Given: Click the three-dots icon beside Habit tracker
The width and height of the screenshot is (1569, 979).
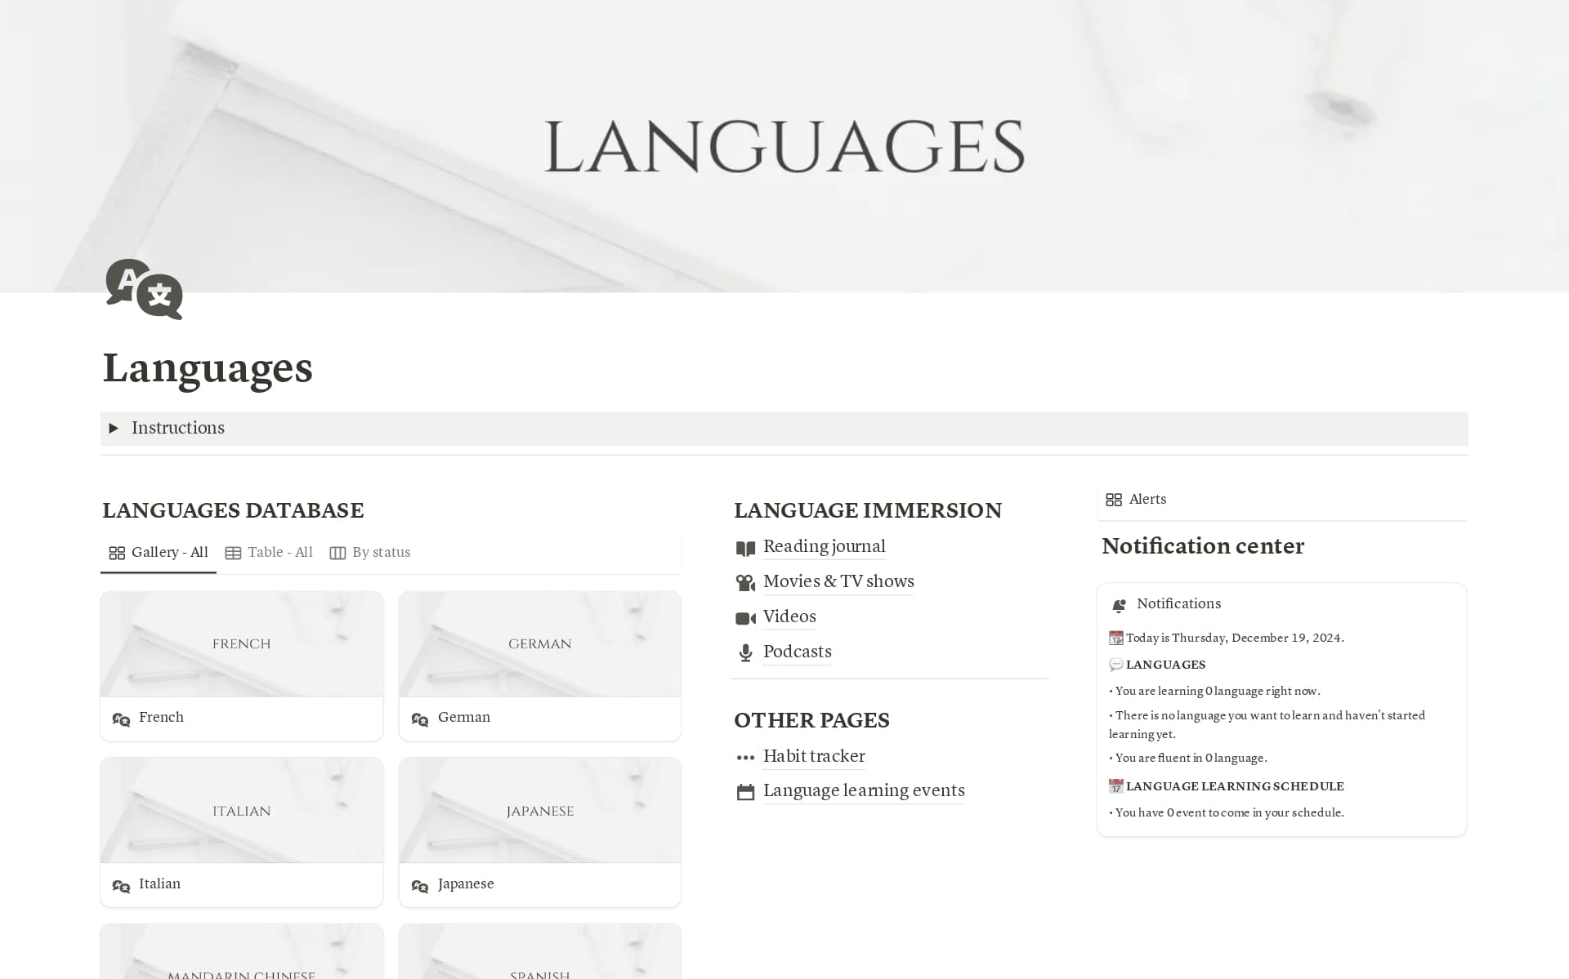Looking at the screenshot, I should [x=744, y=758].
